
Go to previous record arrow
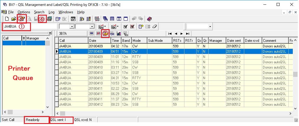(x=176, y=34)
